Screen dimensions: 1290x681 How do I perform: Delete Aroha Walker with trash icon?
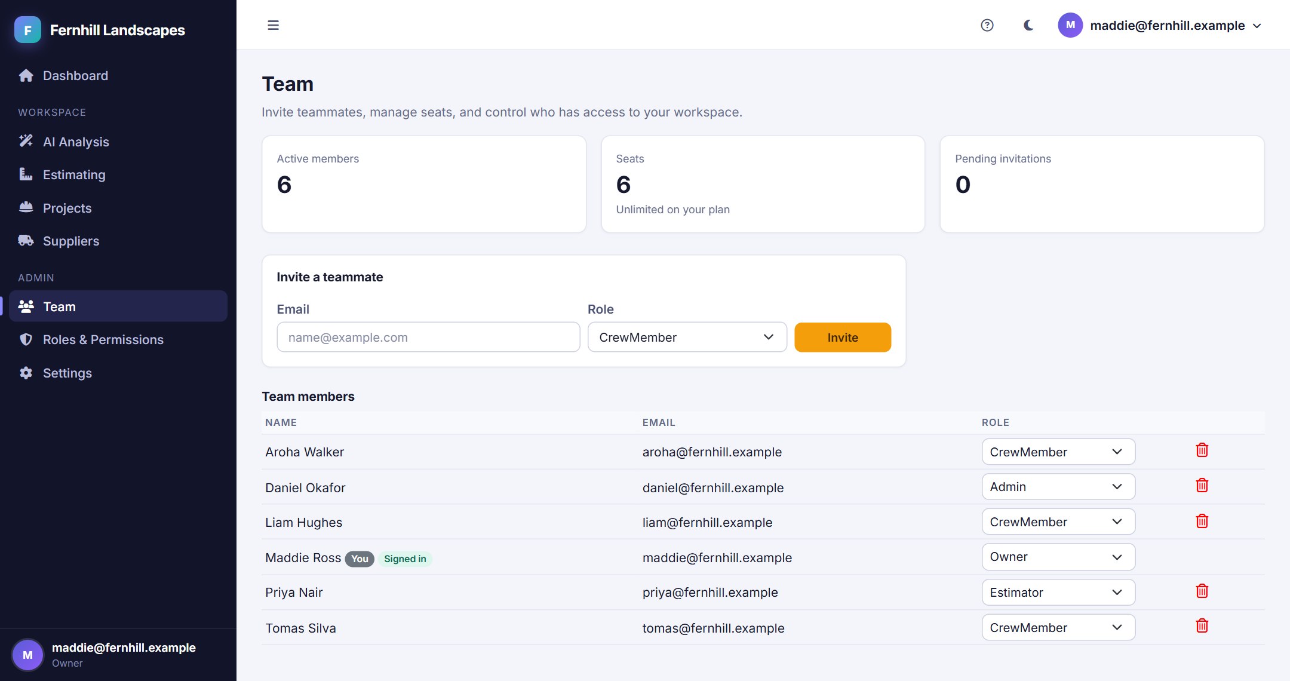pyautogui.click(x=1202, y=450)
